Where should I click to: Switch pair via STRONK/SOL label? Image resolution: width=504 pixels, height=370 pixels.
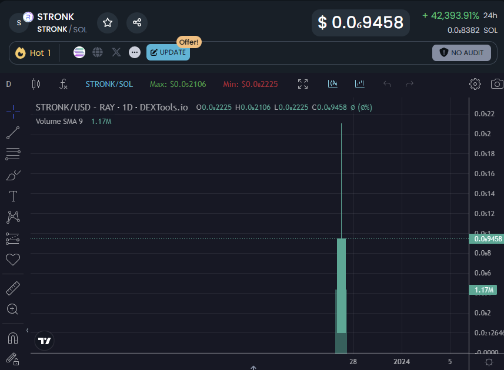click(x=109, y=84)
